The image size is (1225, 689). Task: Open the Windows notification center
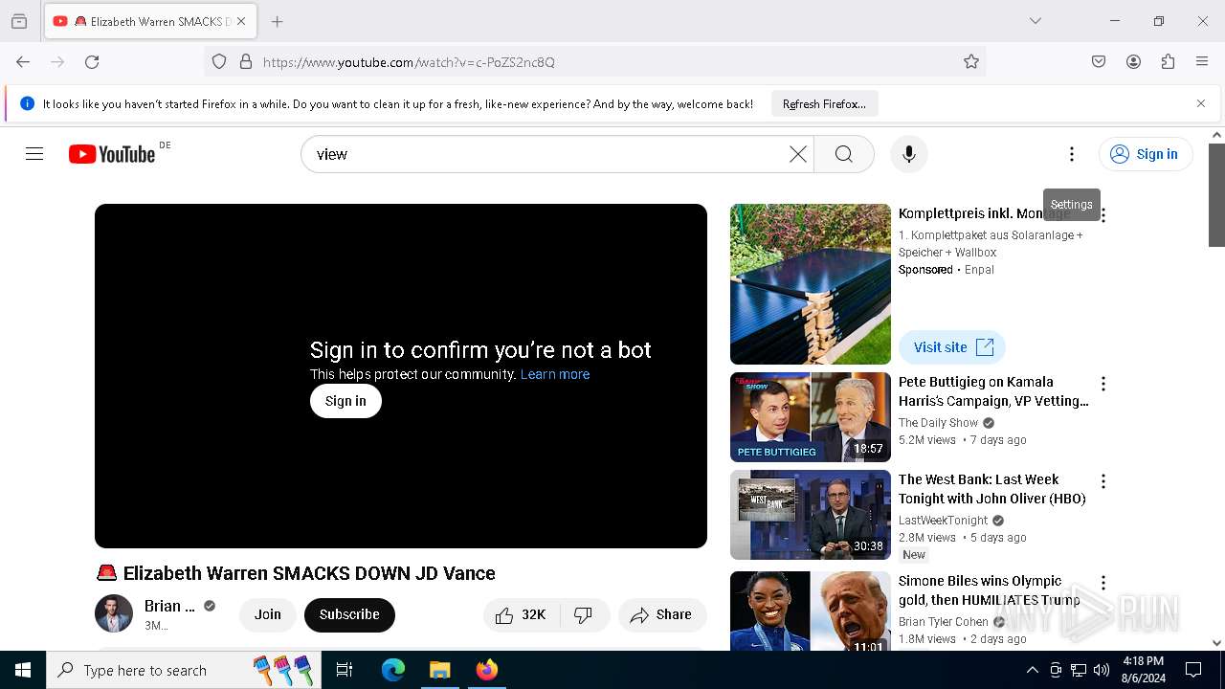click(1193, 670)
